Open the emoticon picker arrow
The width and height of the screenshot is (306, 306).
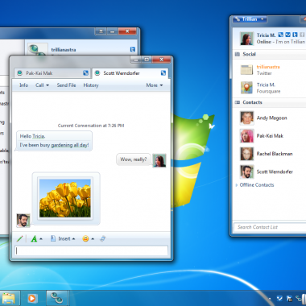tap(93, 238)
